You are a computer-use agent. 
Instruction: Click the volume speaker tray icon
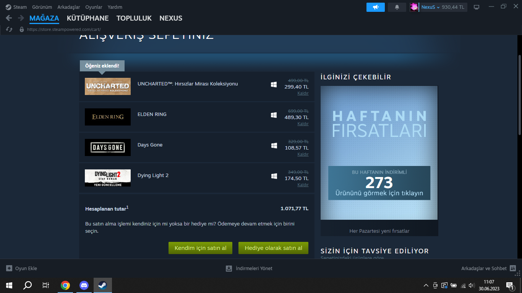[x=472, y=285]
